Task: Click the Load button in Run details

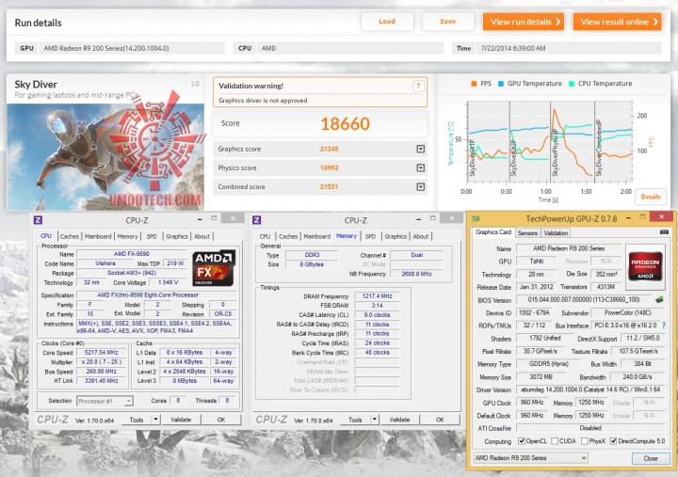Action: coord(387,22)
